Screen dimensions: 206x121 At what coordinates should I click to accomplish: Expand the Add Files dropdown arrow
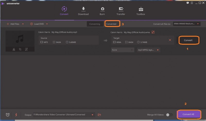click(x=23, y=24)
